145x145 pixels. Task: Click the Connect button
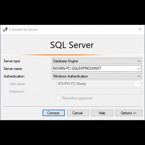[54, 113]
